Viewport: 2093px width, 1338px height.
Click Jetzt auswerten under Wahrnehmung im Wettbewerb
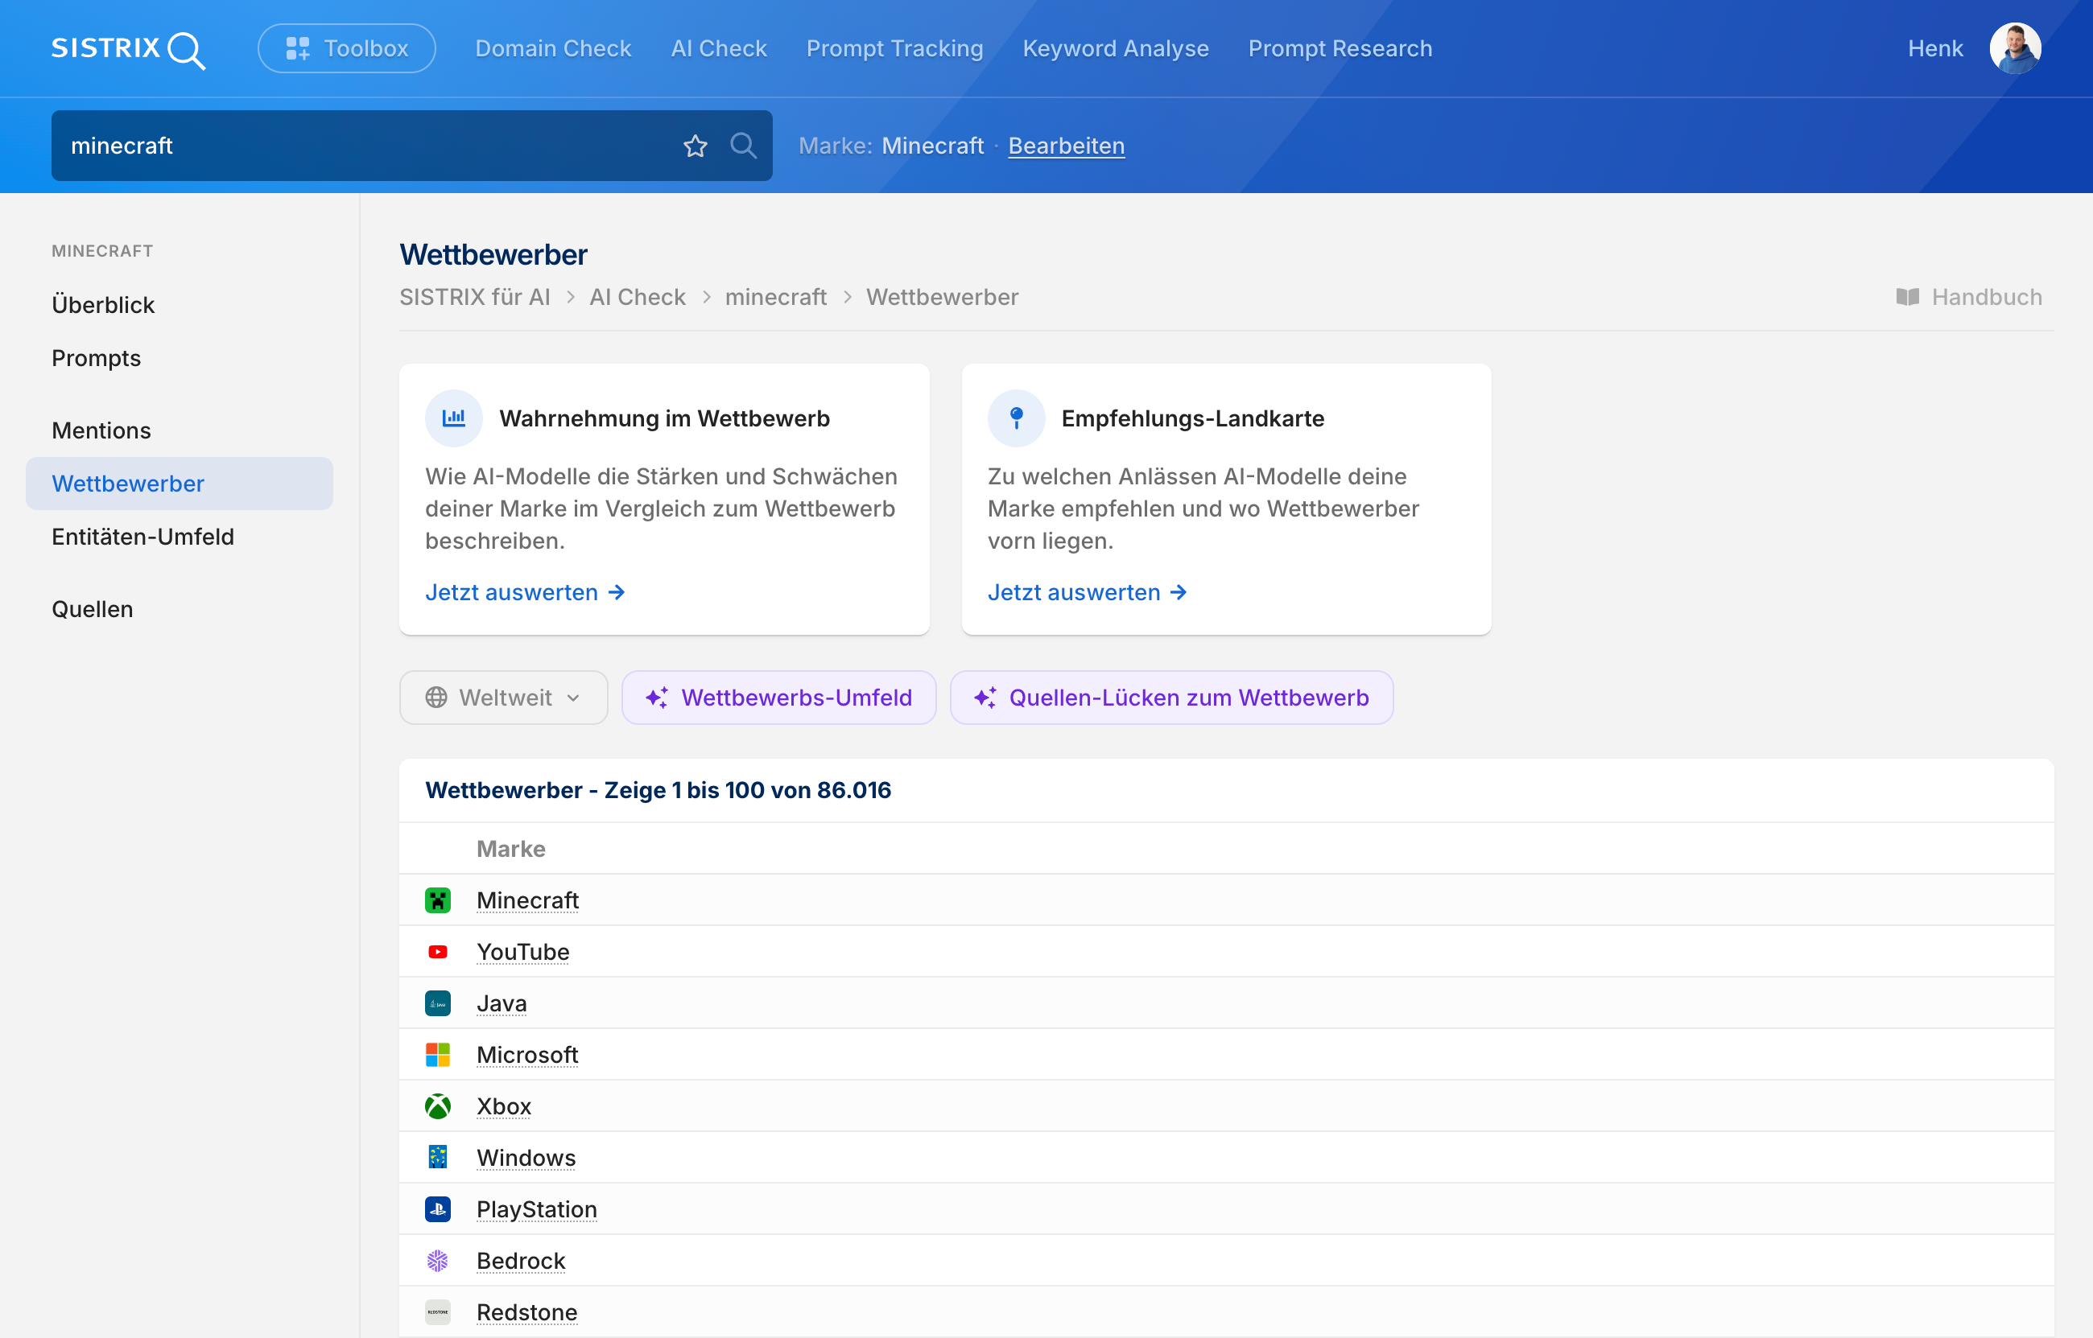click(525, 592)
